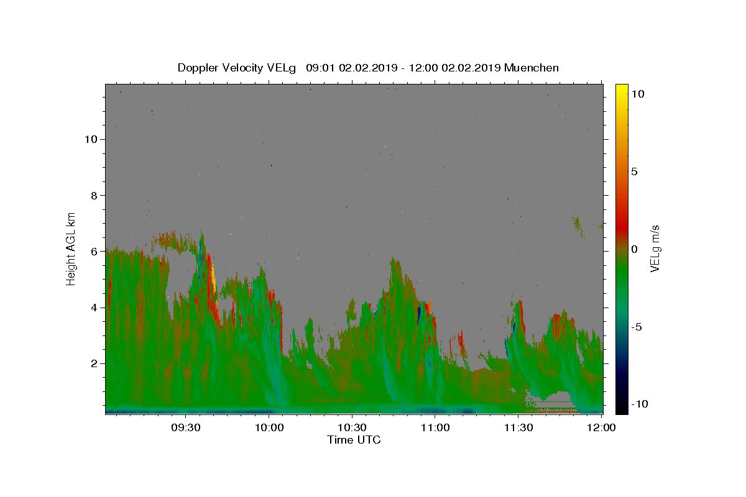Click the plot title "Doppler Velocity VELg"
The height and width of the screenshot is (497, 746).
237,68
